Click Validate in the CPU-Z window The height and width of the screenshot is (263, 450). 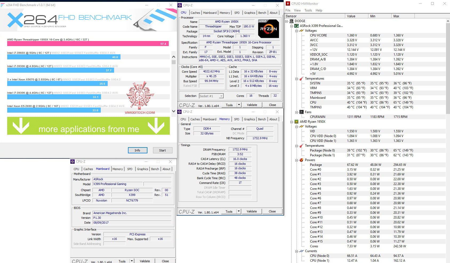252,105
